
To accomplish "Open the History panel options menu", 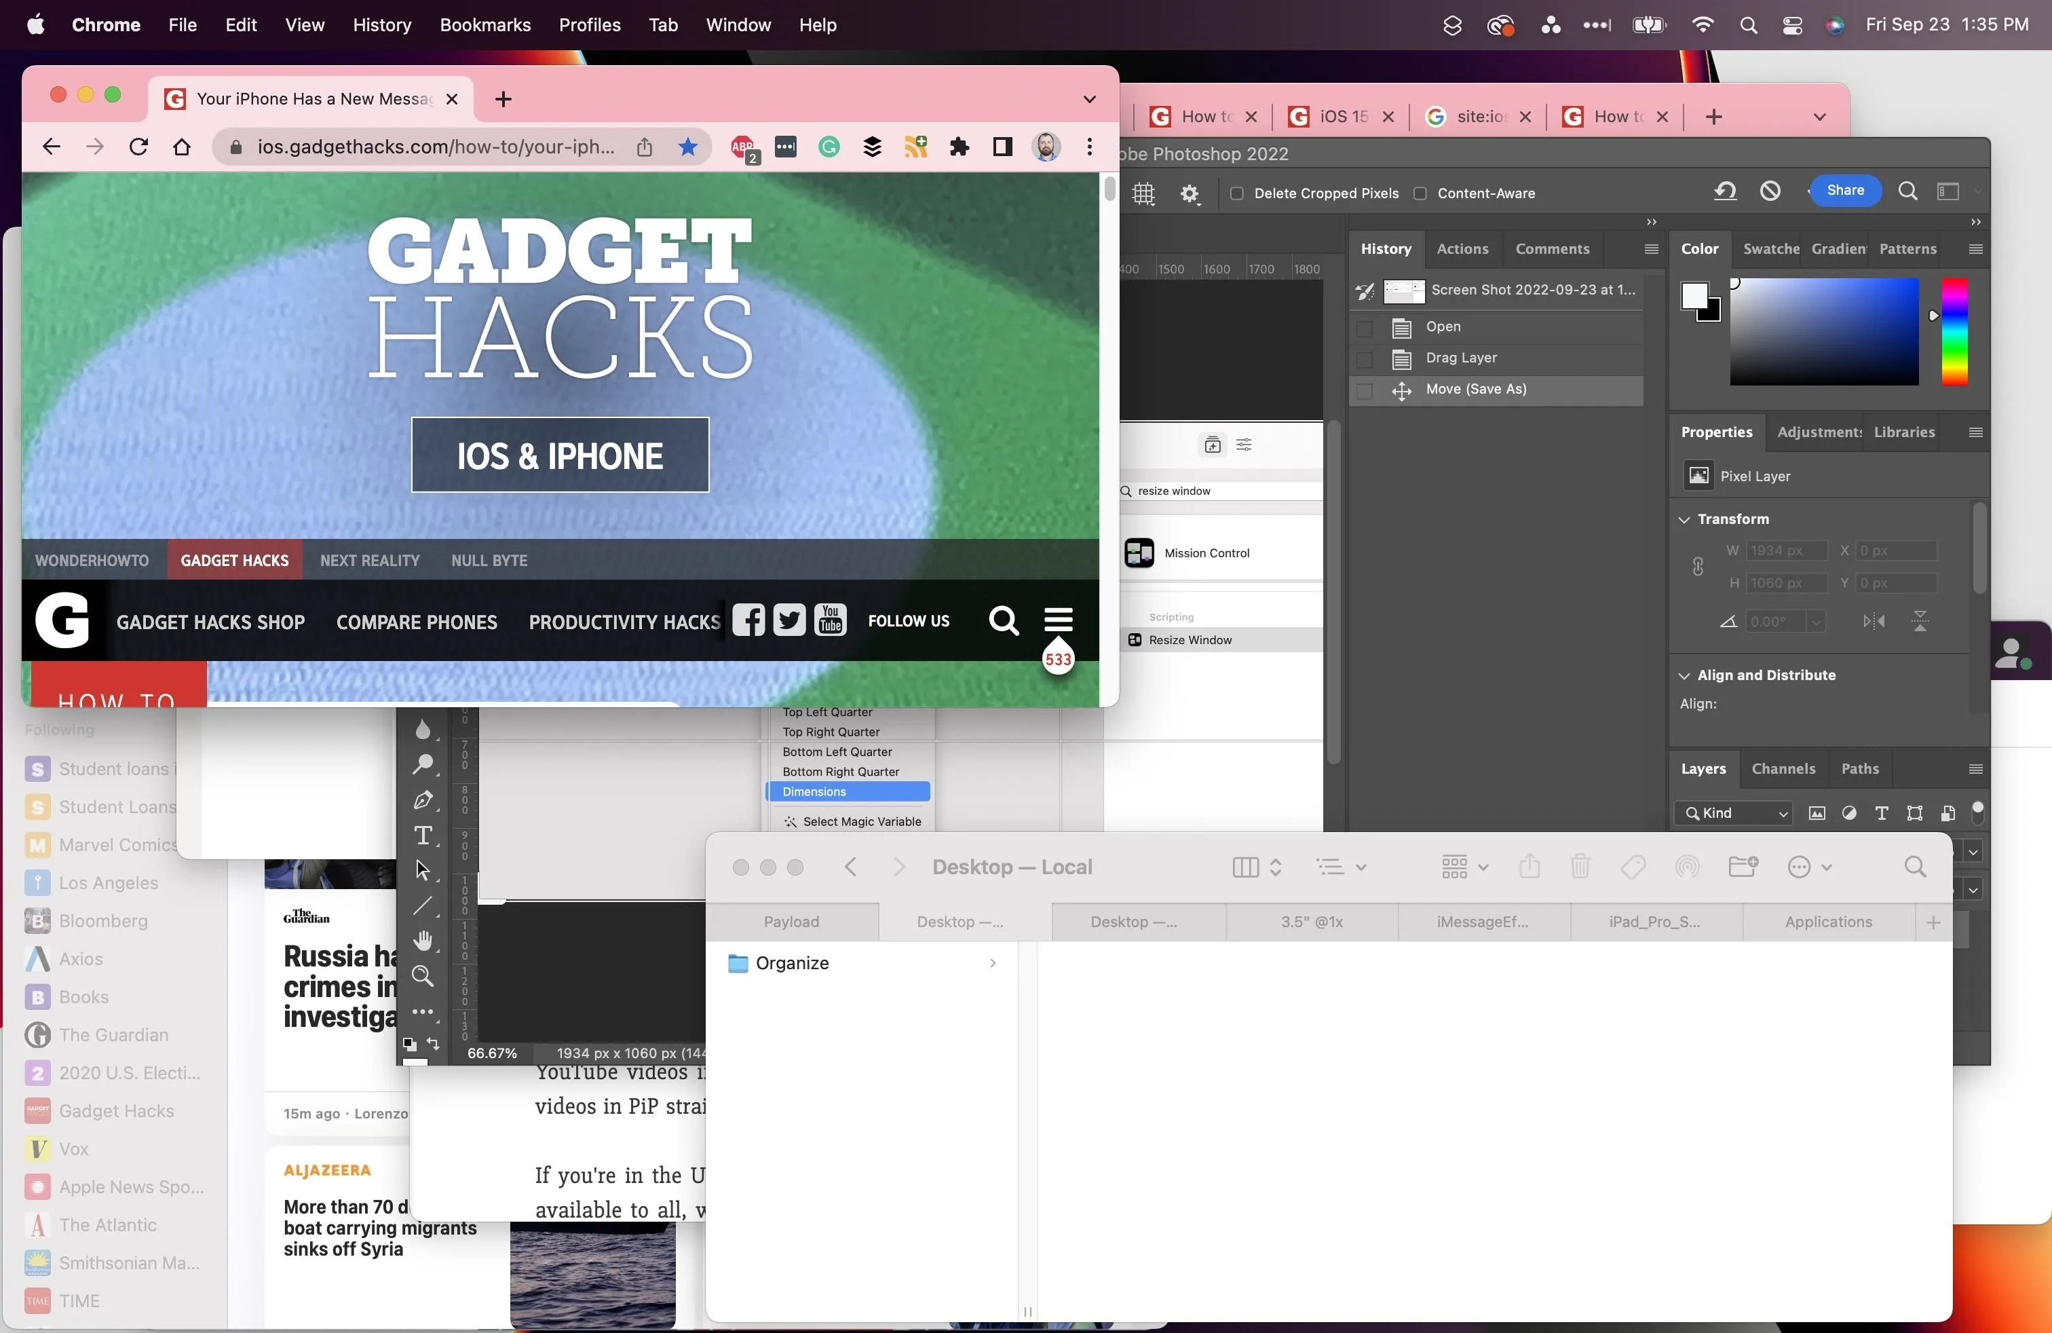I will [x=1651, y=249].
